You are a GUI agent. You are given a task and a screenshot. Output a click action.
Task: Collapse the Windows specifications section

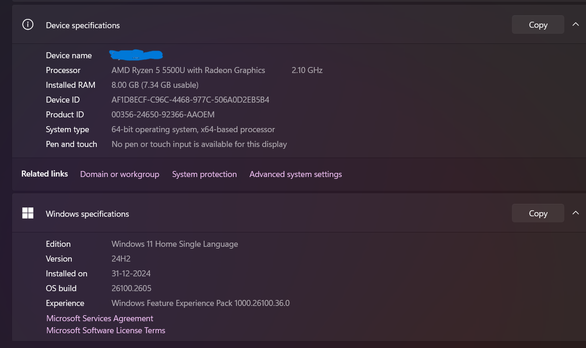(x=575, y=213)
